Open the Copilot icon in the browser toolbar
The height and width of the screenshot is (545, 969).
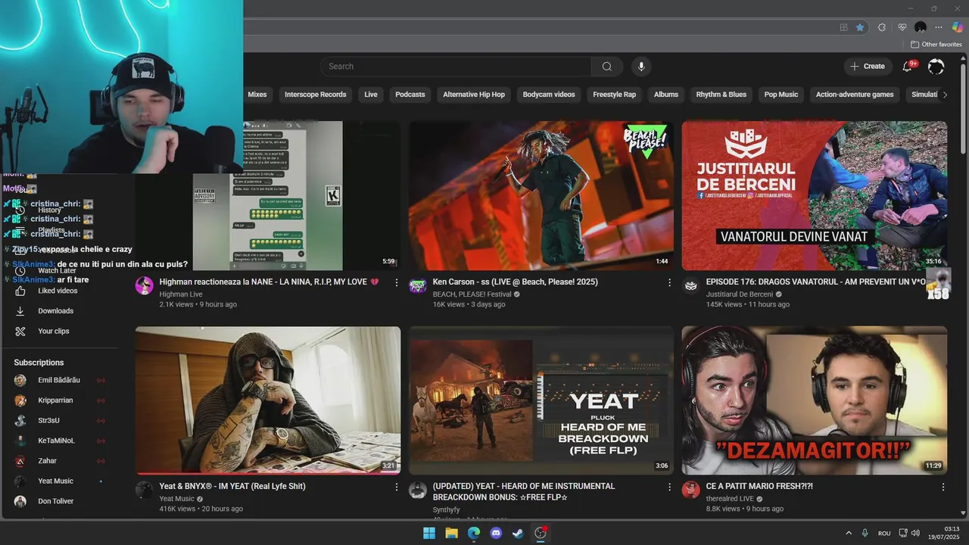(958, 27)
